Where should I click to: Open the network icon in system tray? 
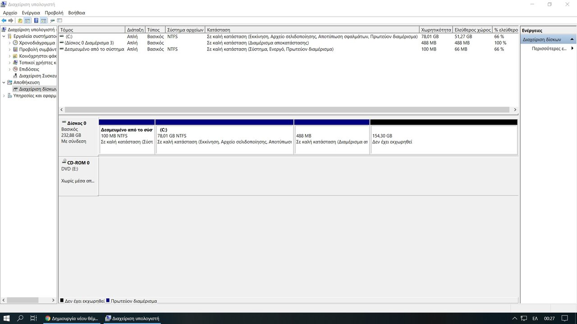coord(524,319)
